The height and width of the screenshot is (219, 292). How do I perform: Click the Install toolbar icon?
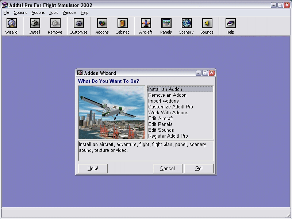click(x=35, y=23)
